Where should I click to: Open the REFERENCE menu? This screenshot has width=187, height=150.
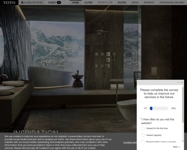[x=149, y=2]
